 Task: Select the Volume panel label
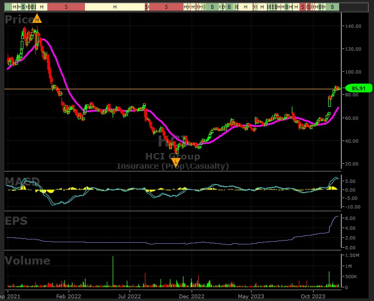(27, 261)
